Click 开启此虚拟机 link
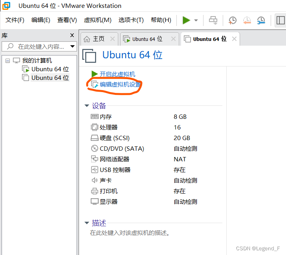This screenshot has width=286, height=255. click(x=117, y=74)
